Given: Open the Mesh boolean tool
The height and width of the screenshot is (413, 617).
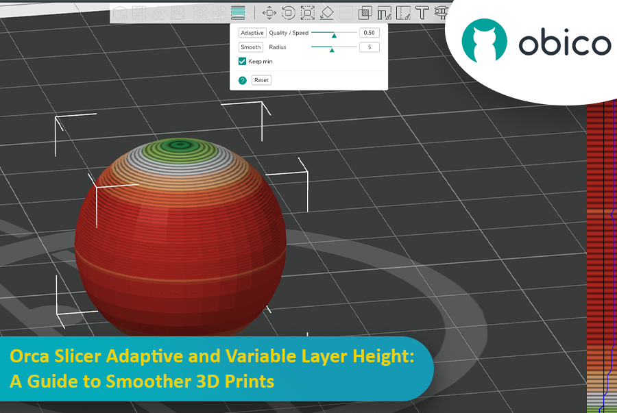Looking at the screenshot, I should [x=365, y=13].
